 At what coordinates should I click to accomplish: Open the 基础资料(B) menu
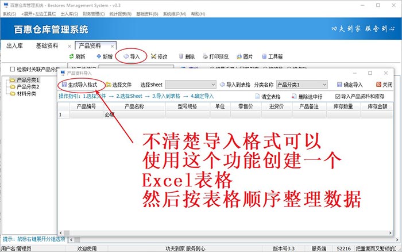(147, 14)
